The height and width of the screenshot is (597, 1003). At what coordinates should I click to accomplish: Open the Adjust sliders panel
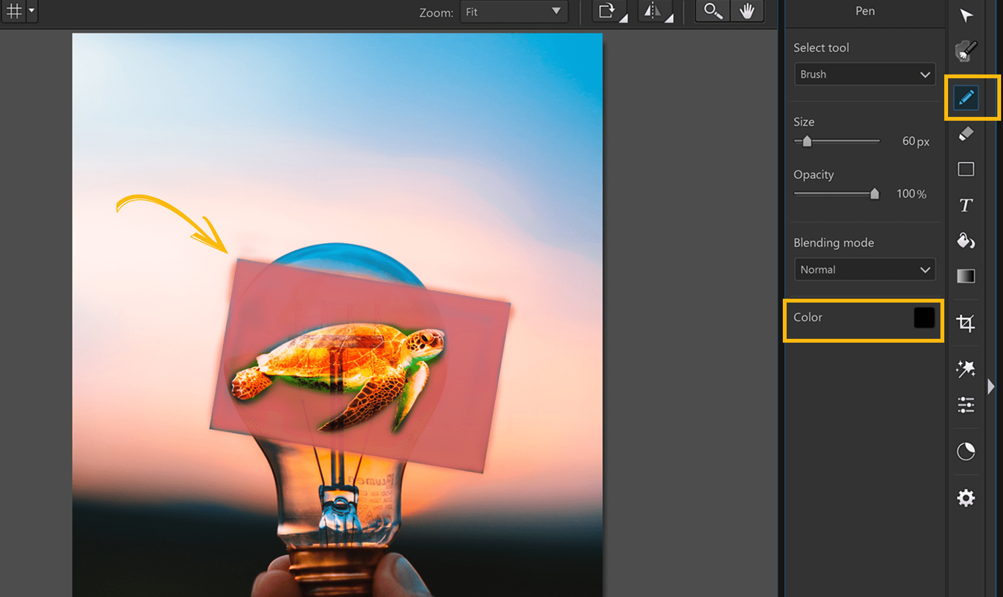point(966,404)
